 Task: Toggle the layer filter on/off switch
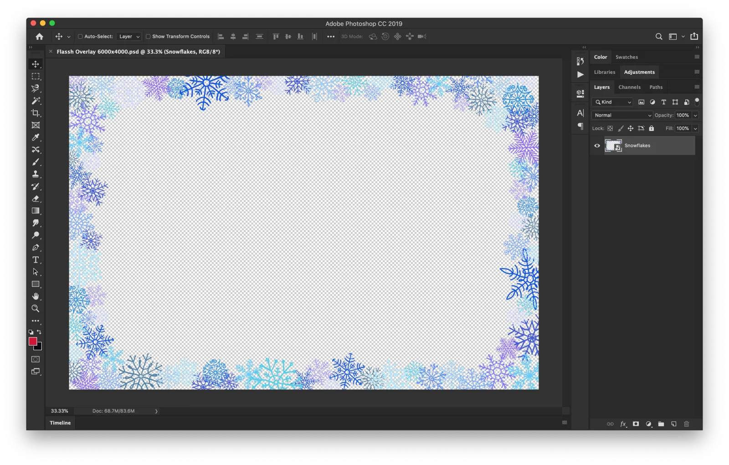click(697, 102)
